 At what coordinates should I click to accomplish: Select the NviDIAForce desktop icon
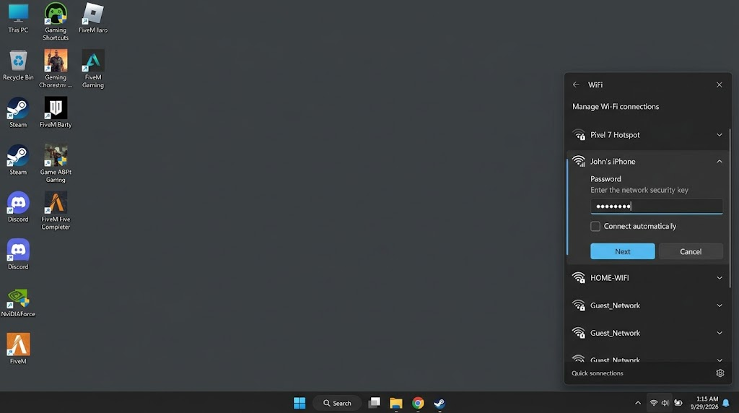[18, 303]
